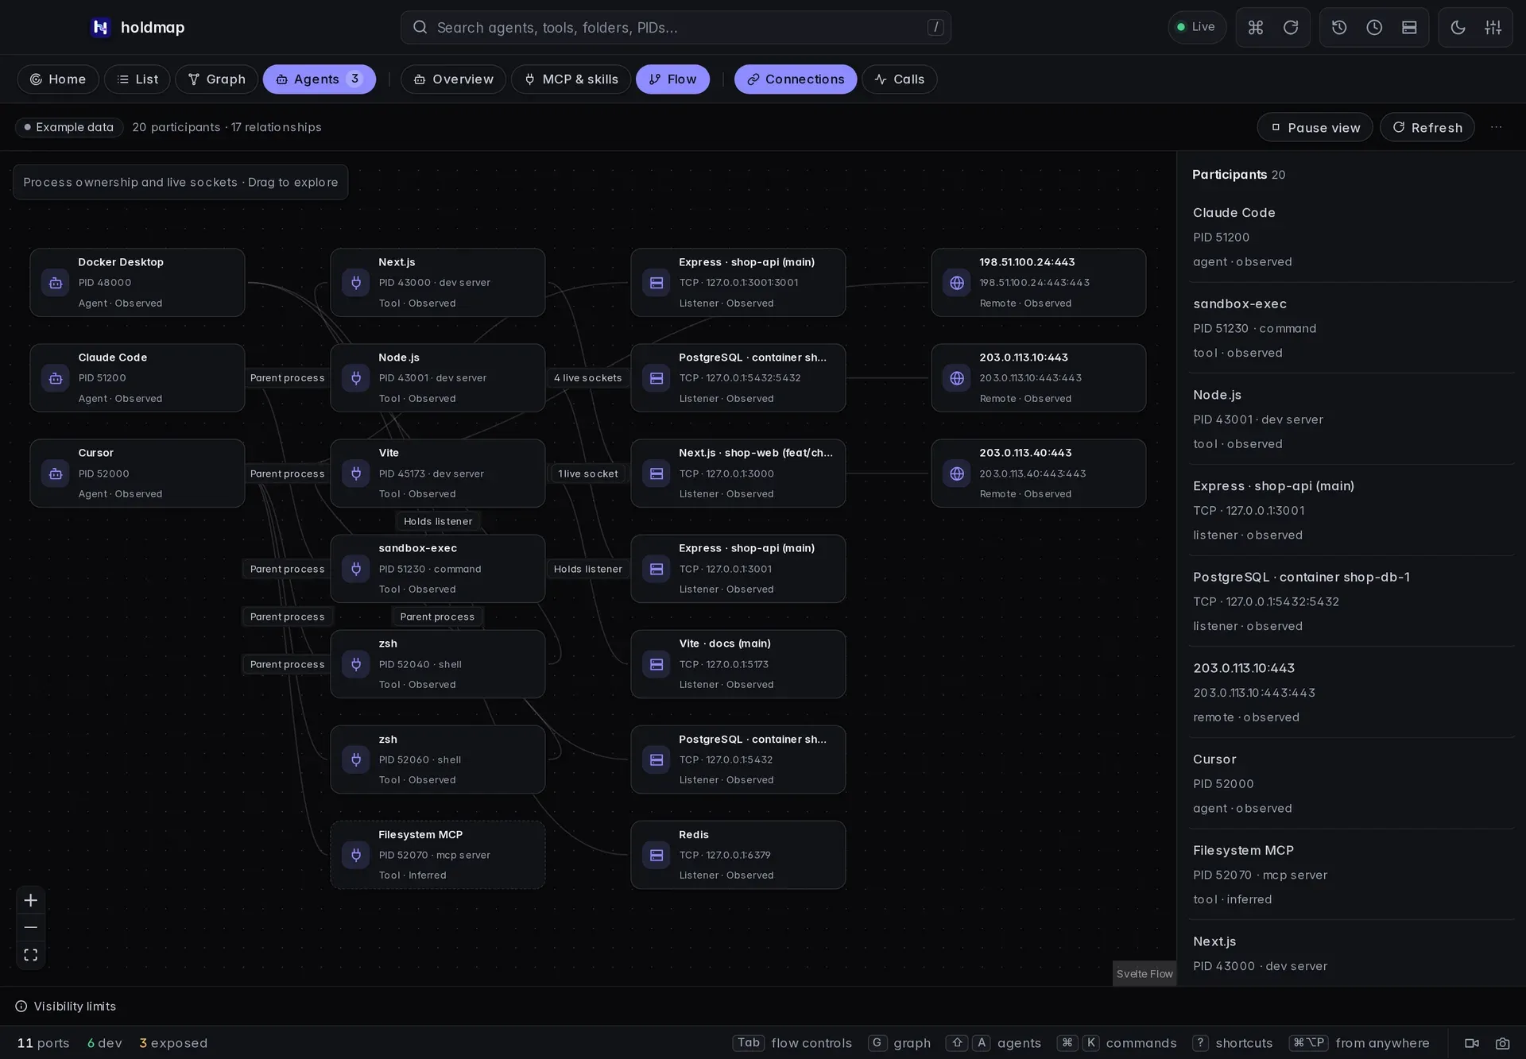The image size is (1526, 1059).
Task: Toggle the Calls view
Action: pos(899,79)
